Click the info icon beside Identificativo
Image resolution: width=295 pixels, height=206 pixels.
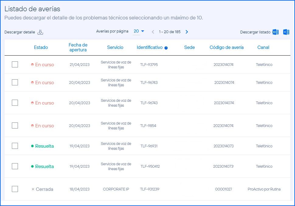click(x=166, y=48)
